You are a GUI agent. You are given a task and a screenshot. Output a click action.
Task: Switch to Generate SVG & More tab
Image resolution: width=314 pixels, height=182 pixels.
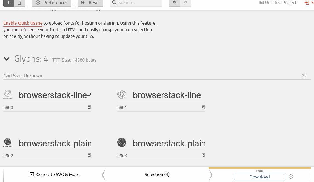coord(55,174)
